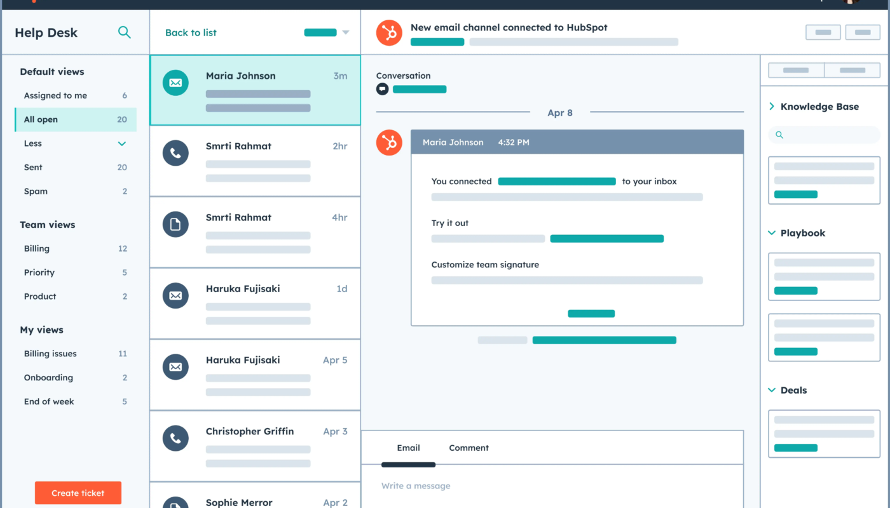Click the teal link under Conversation heading
Image resolution: width=890 pixels, height=508 pixels.
pos(420,90)
